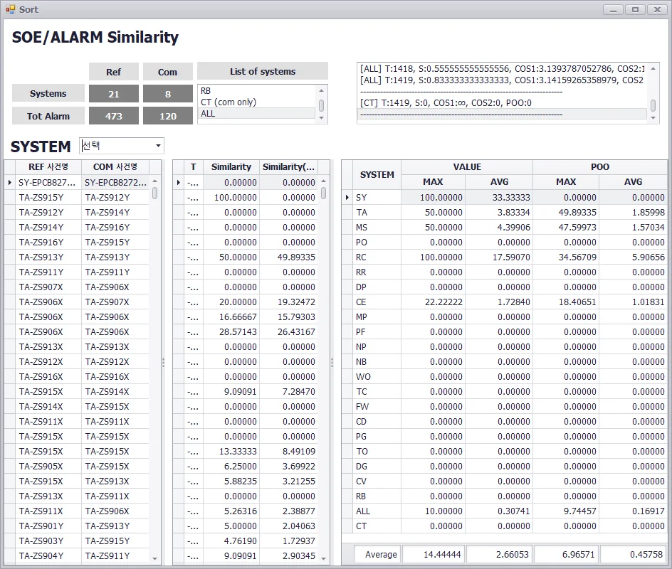Screen dimensions: 672x569
Task: Select the SY-EPCB8272... cell in COM column
Action: (x=115, y=182)
